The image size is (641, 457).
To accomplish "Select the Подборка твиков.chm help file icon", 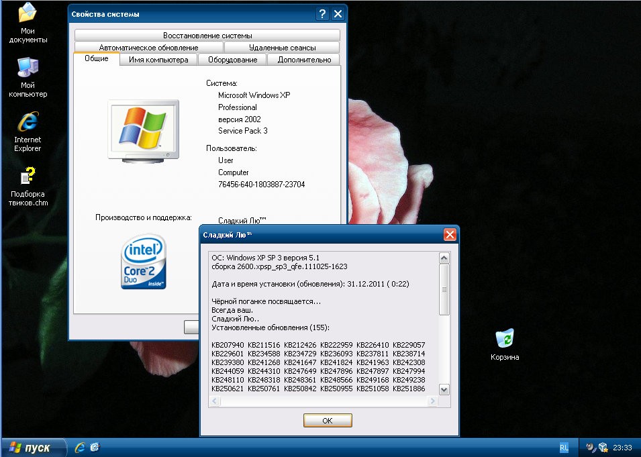I will coord(28,186).
